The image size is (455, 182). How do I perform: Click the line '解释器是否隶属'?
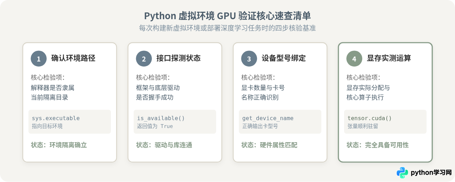(x=53, y=87)
